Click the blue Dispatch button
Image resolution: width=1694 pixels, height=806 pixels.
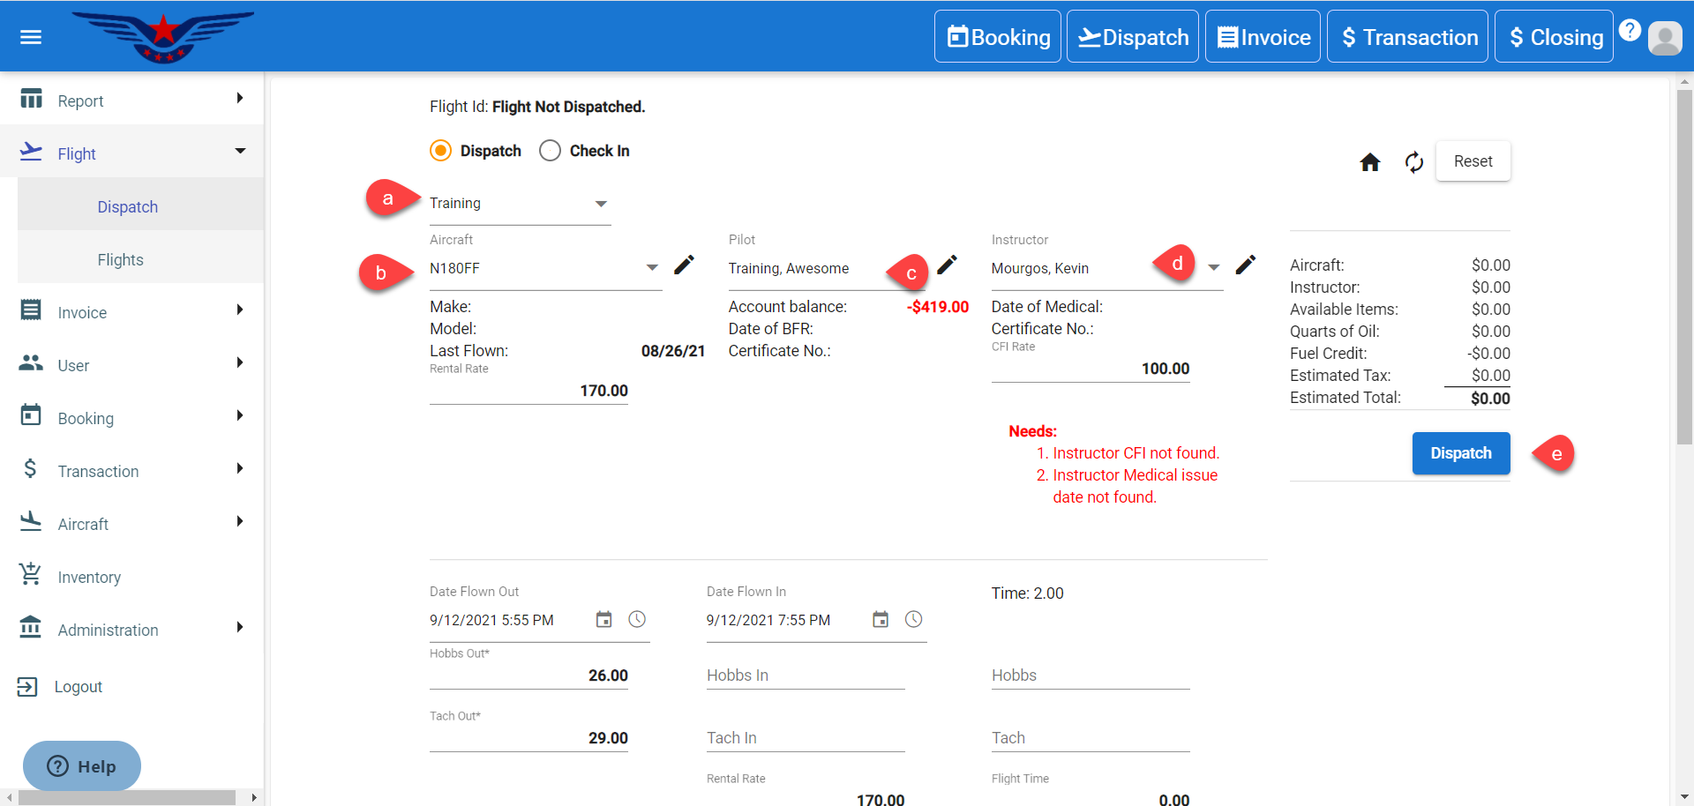1460,453
